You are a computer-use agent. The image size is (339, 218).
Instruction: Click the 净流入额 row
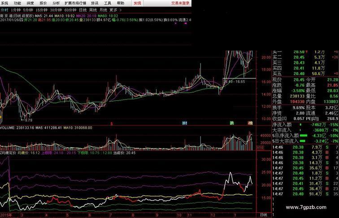(305, 125)
